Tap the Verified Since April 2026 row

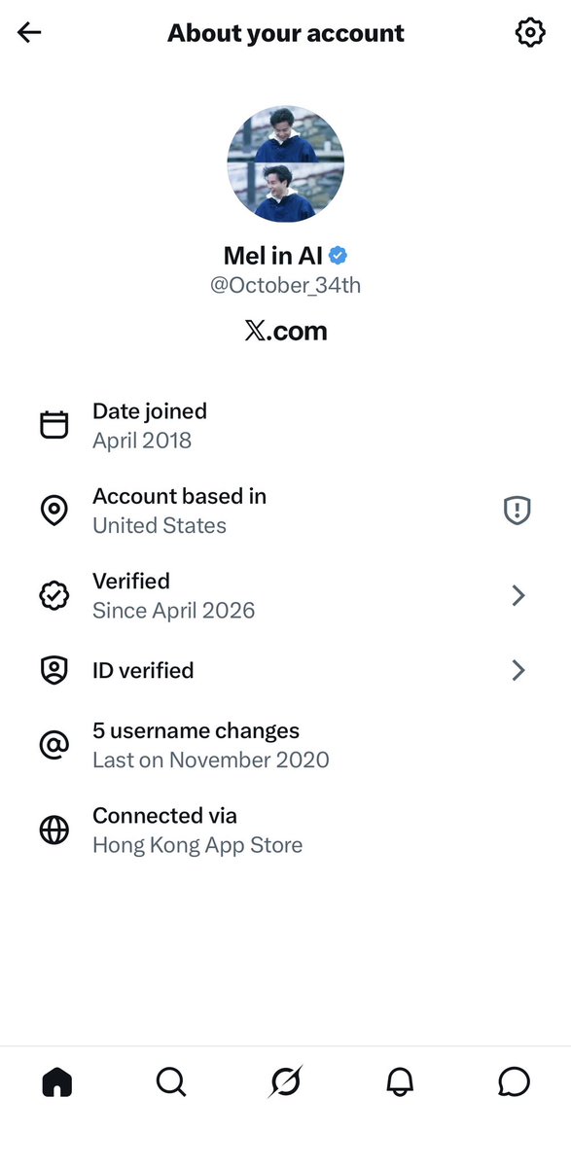coord(285,595)
